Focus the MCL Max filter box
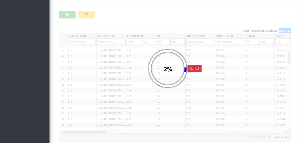299x143 pixels. 178,42
